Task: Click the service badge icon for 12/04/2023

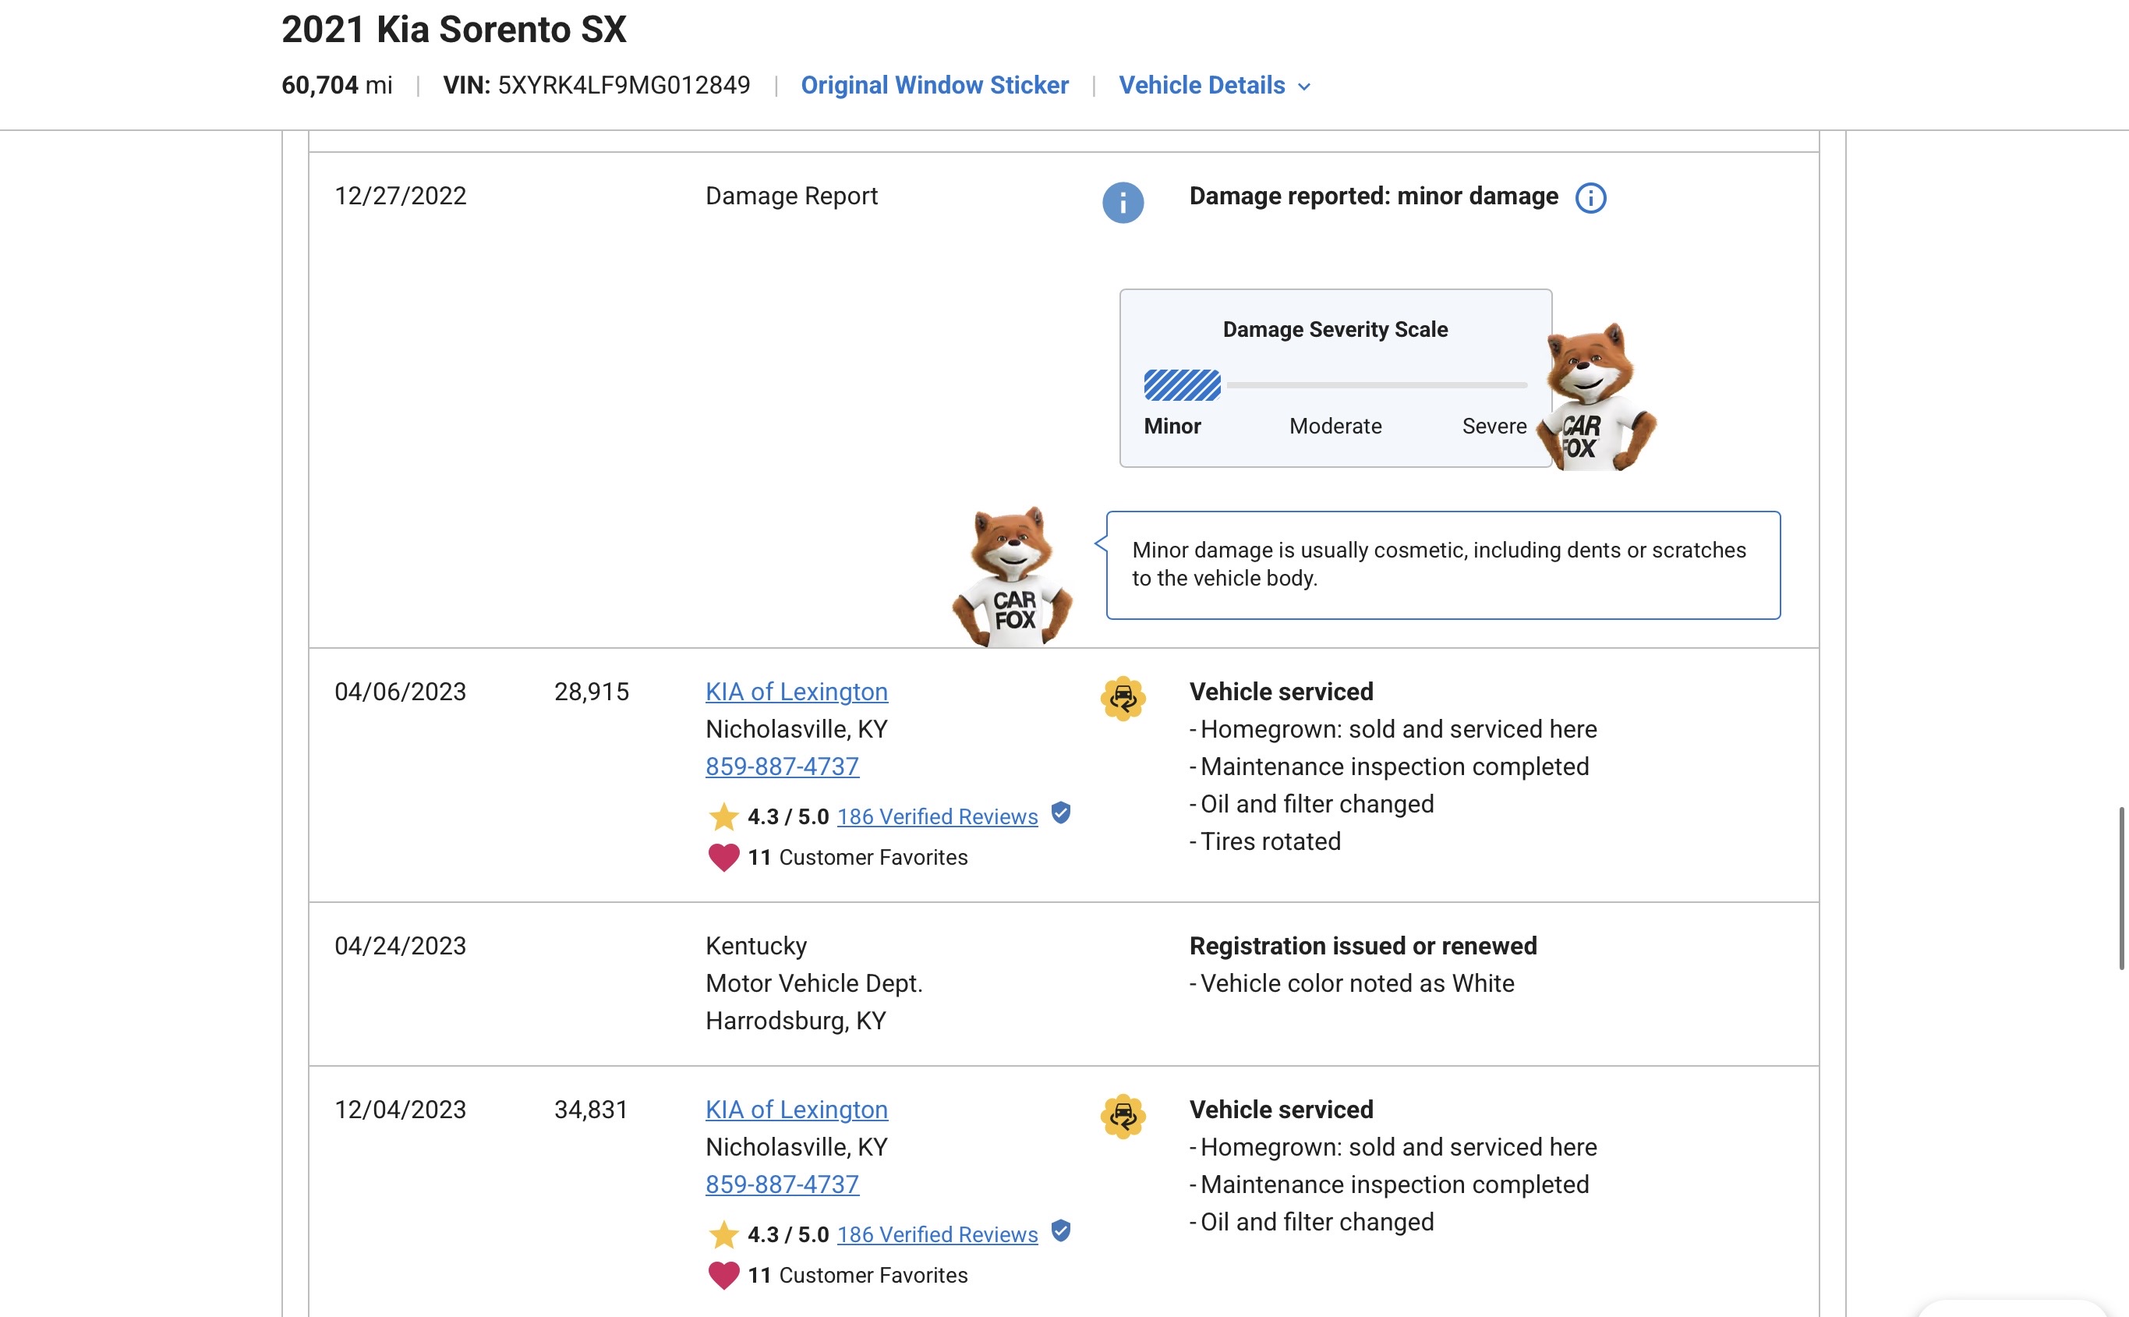Action: tap(1123, 1117)
